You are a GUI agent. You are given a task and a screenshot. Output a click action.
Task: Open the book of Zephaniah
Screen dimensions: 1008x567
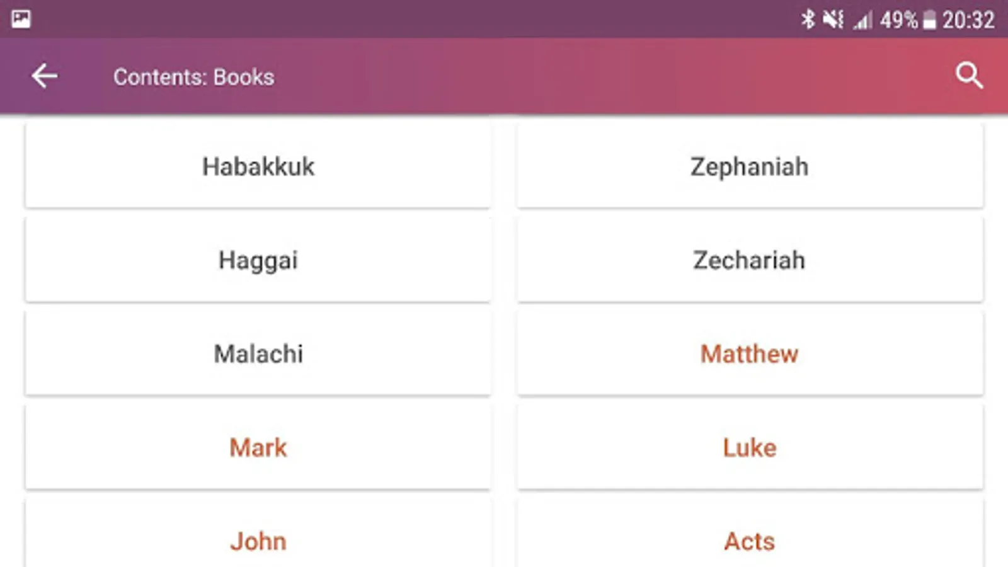tap(749, 166)
